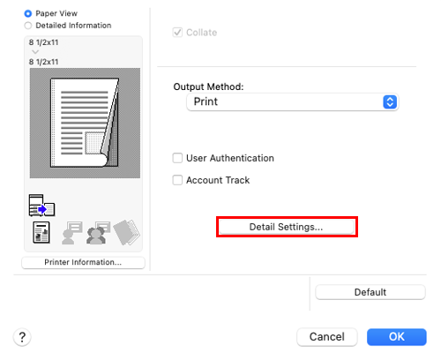Click the single-user authentication status icon
This screenshot has height=360, width=441.
72,233
